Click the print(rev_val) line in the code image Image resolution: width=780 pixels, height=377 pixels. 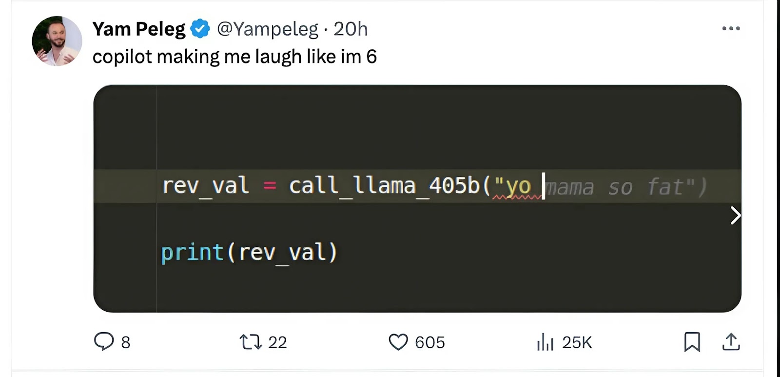coord(249,253)
